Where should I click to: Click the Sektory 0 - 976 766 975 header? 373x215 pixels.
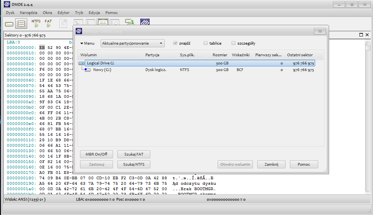pyautogui.click(x=25, y=35)
